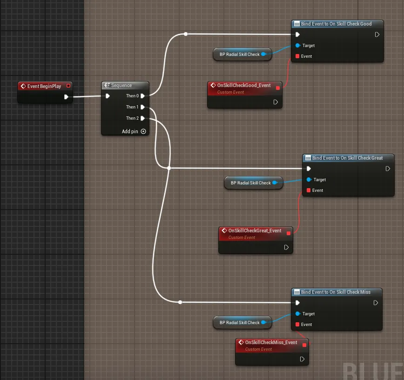
Task: Click exec output of Bind Skill Check Good
Action: point(377,34)
